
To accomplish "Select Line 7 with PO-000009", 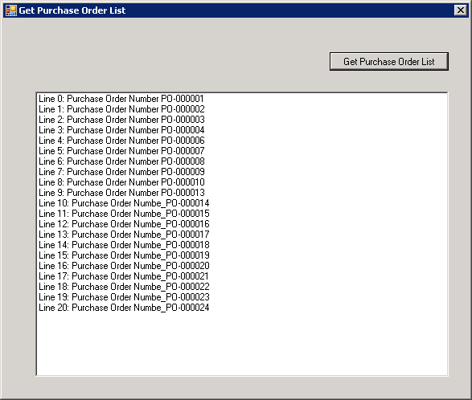I will [x=121, y=172].
